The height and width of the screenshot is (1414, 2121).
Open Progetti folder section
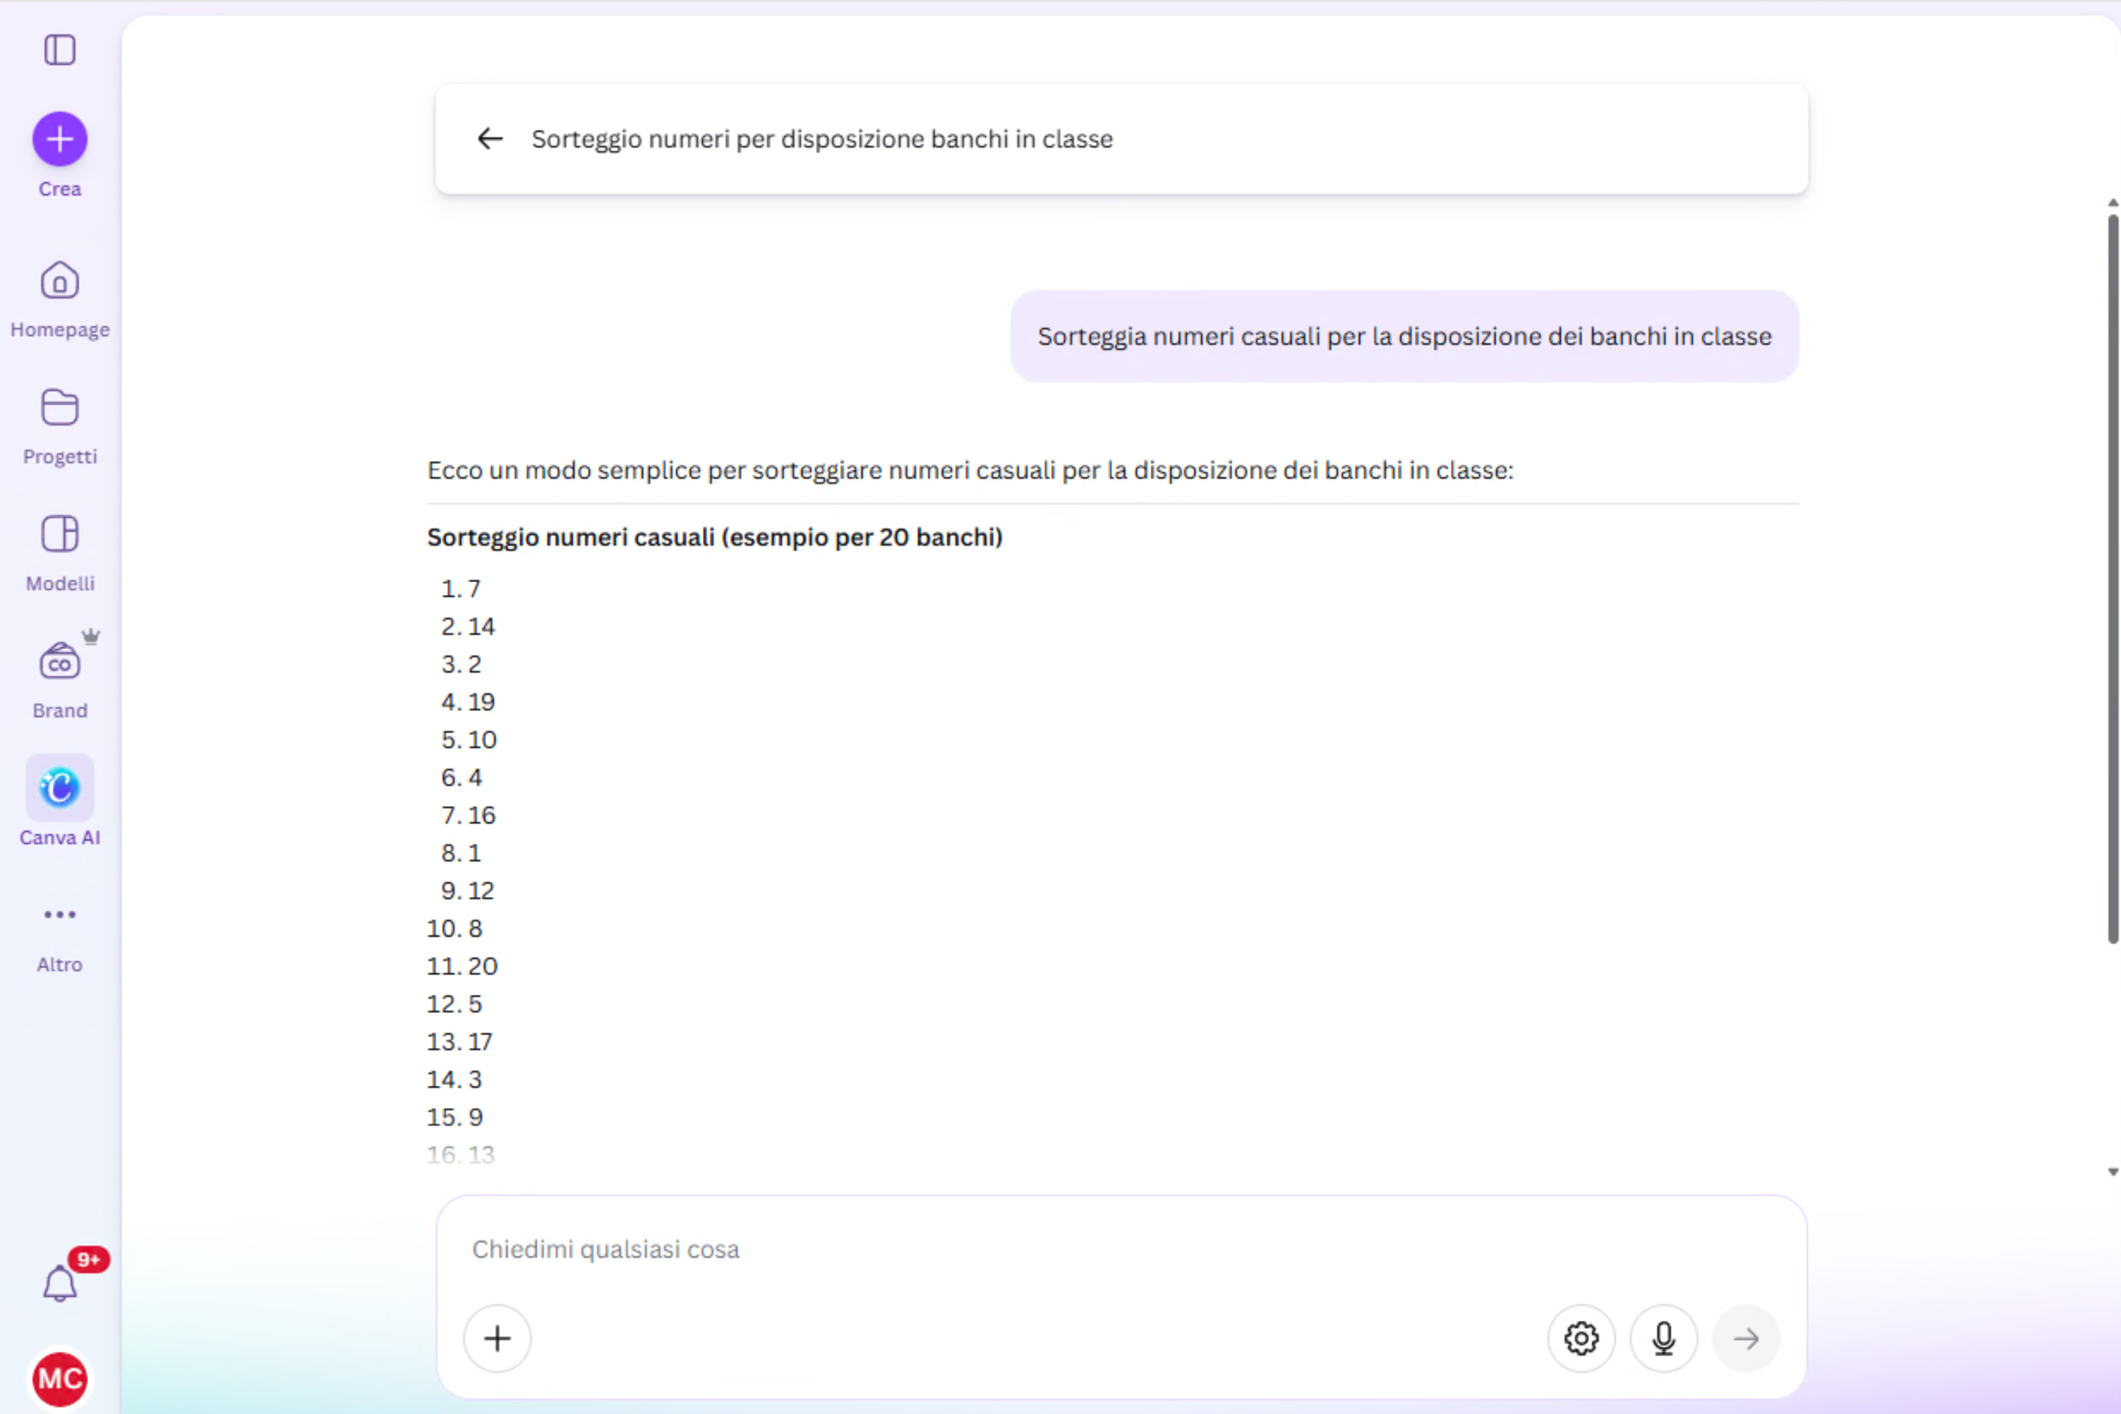(x=59, y=428)
